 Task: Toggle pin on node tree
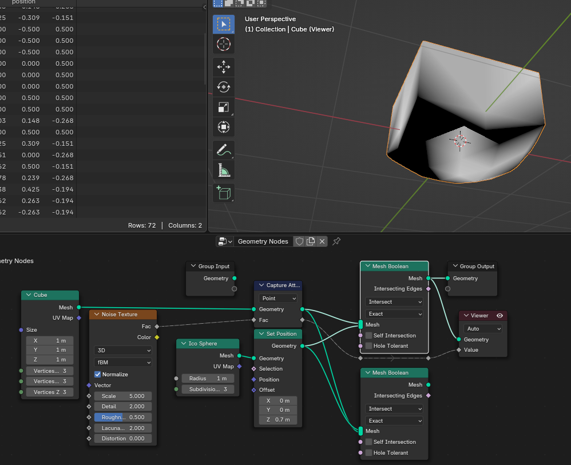(x=336, y=241)
